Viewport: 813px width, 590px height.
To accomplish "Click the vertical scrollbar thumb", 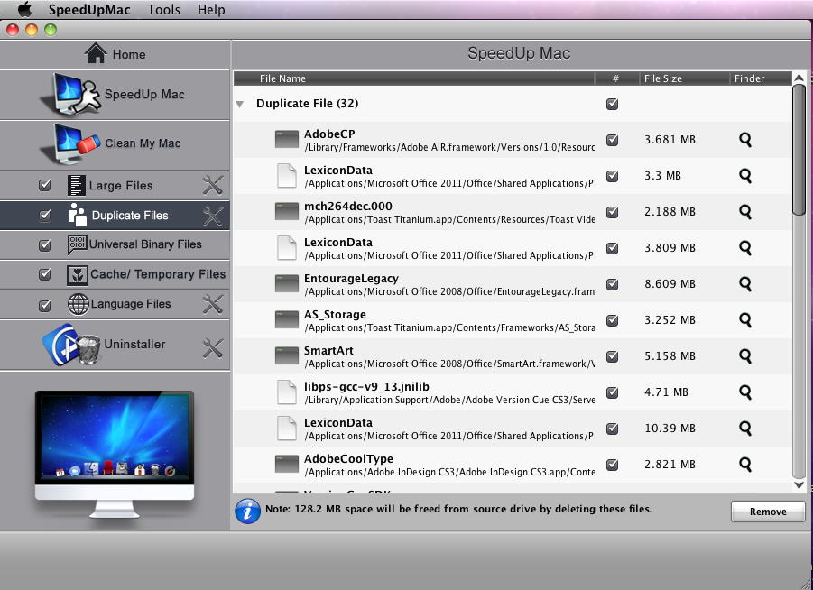I will point(799,150).
